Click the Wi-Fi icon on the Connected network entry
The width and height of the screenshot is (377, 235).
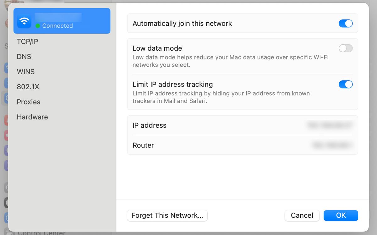pyautogui.click(x=24, y=21)
